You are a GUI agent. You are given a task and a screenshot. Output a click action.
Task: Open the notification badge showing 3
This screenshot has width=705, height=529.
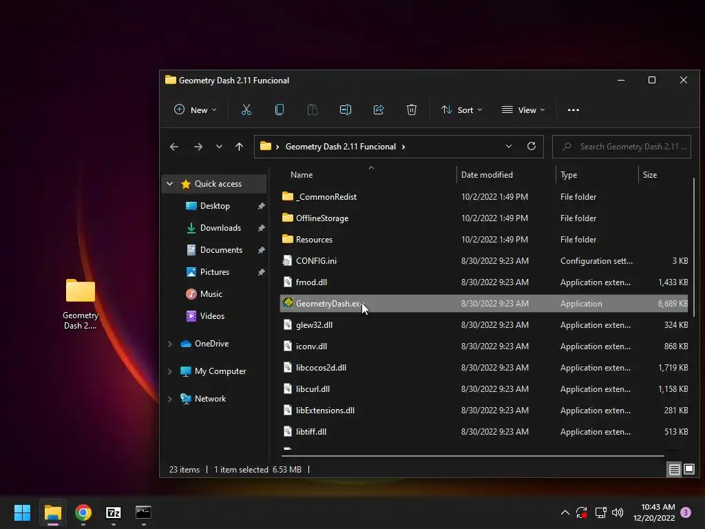(686, 512)
